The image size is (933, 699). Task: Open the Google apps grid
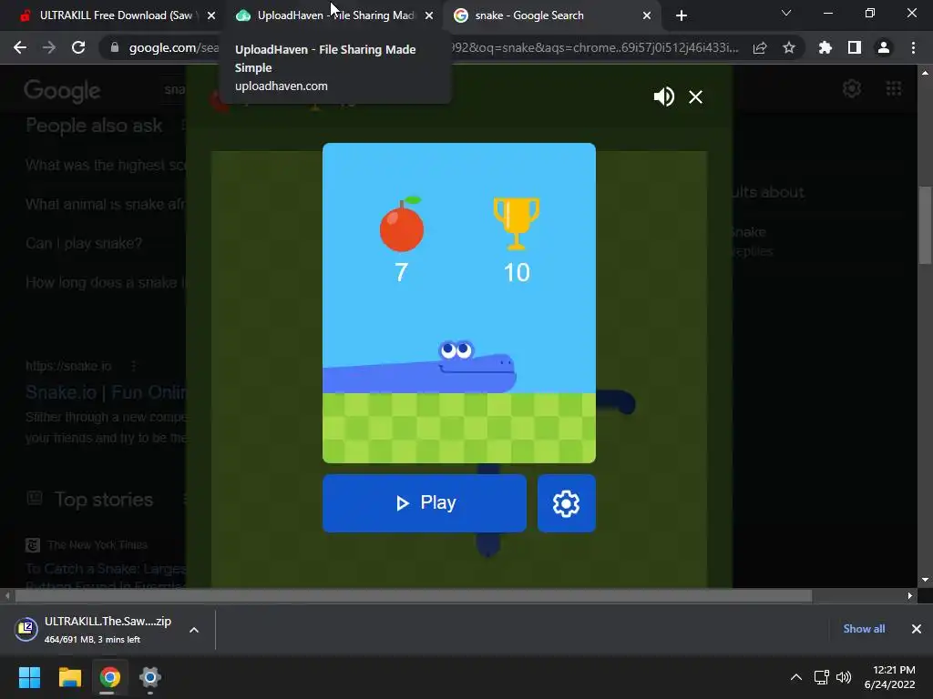pos(894,88)
